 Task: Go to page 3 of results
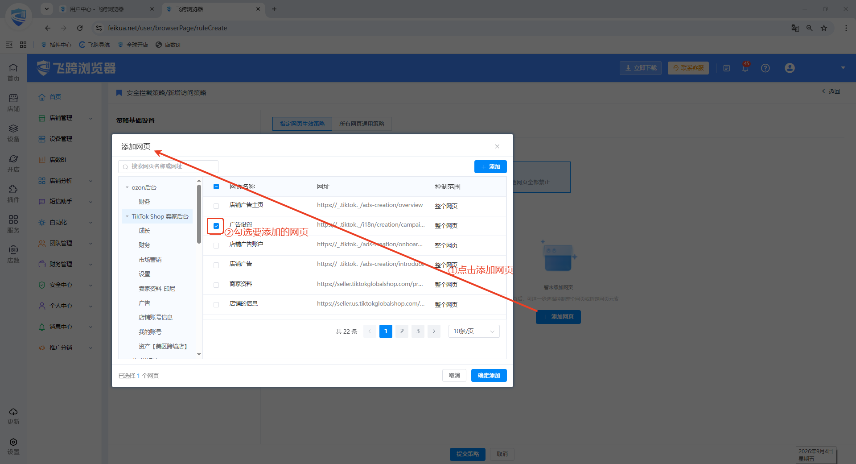pyautogui.click(x=418, y=331)
